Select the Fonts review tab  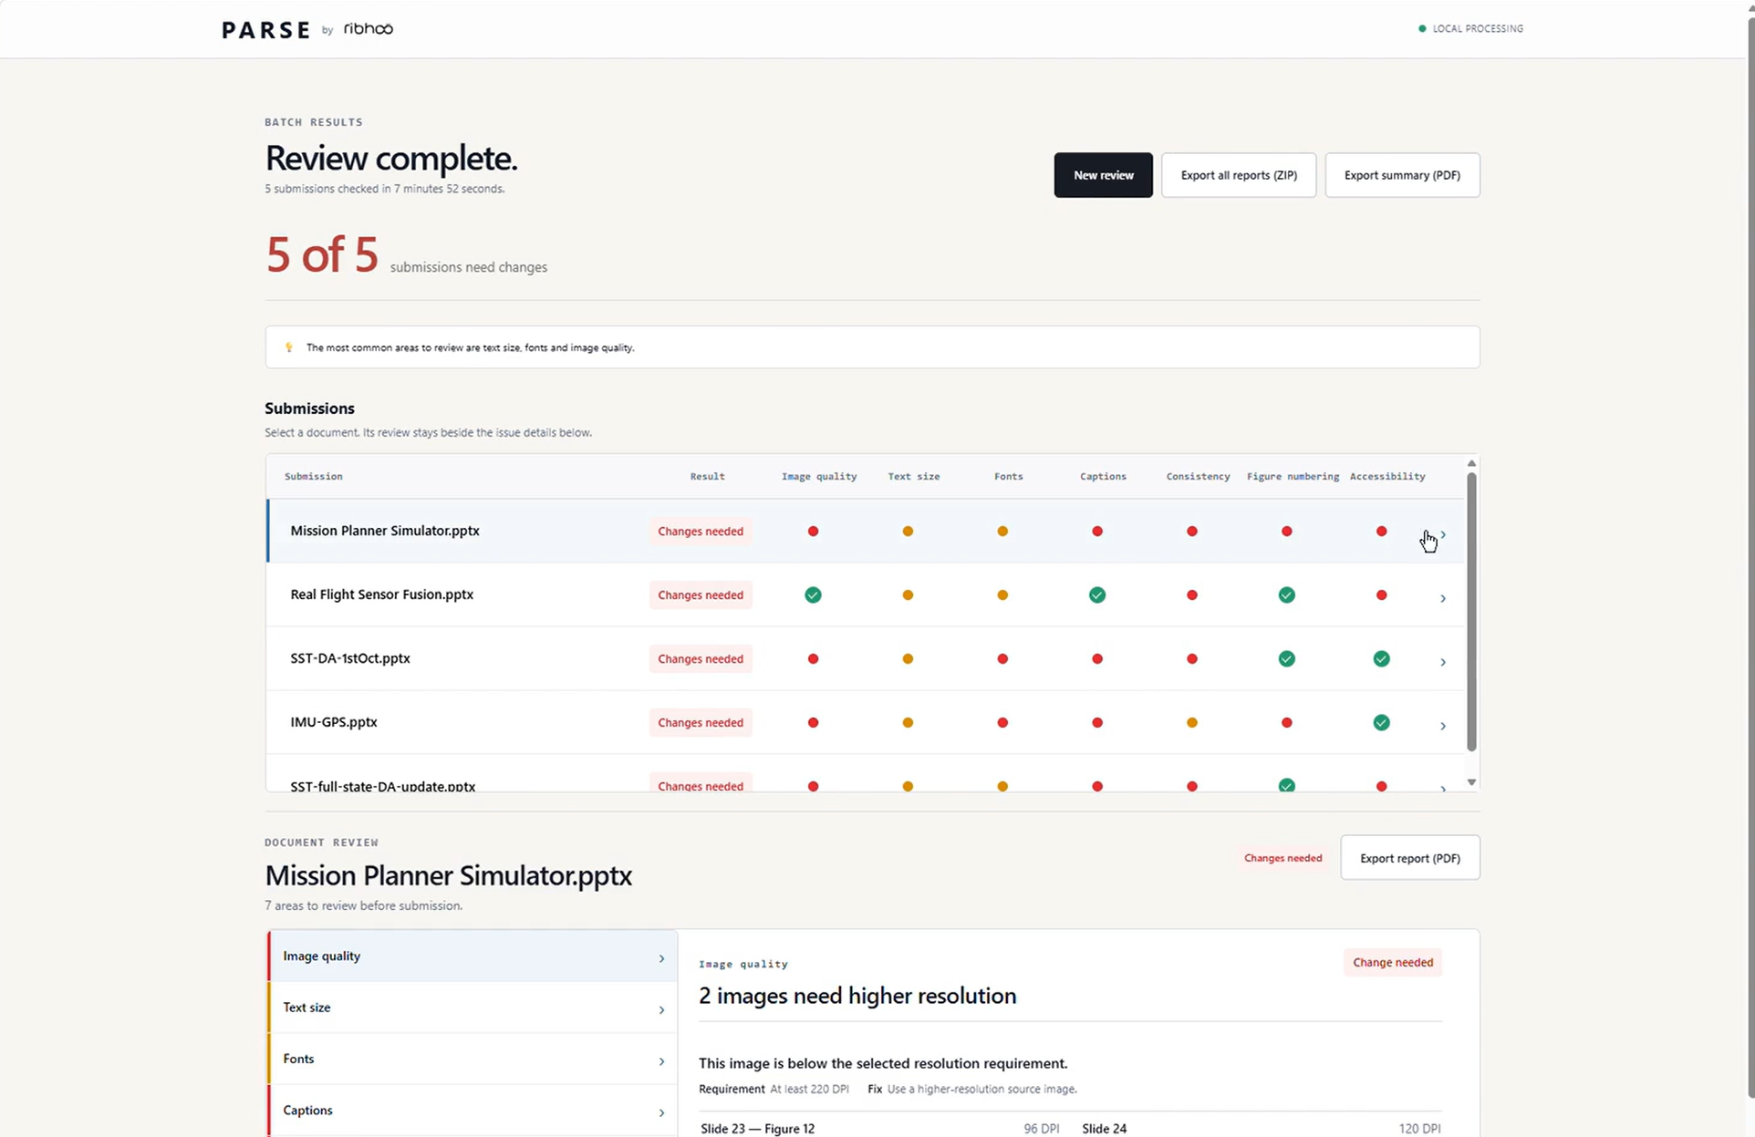pos(472,1059)
